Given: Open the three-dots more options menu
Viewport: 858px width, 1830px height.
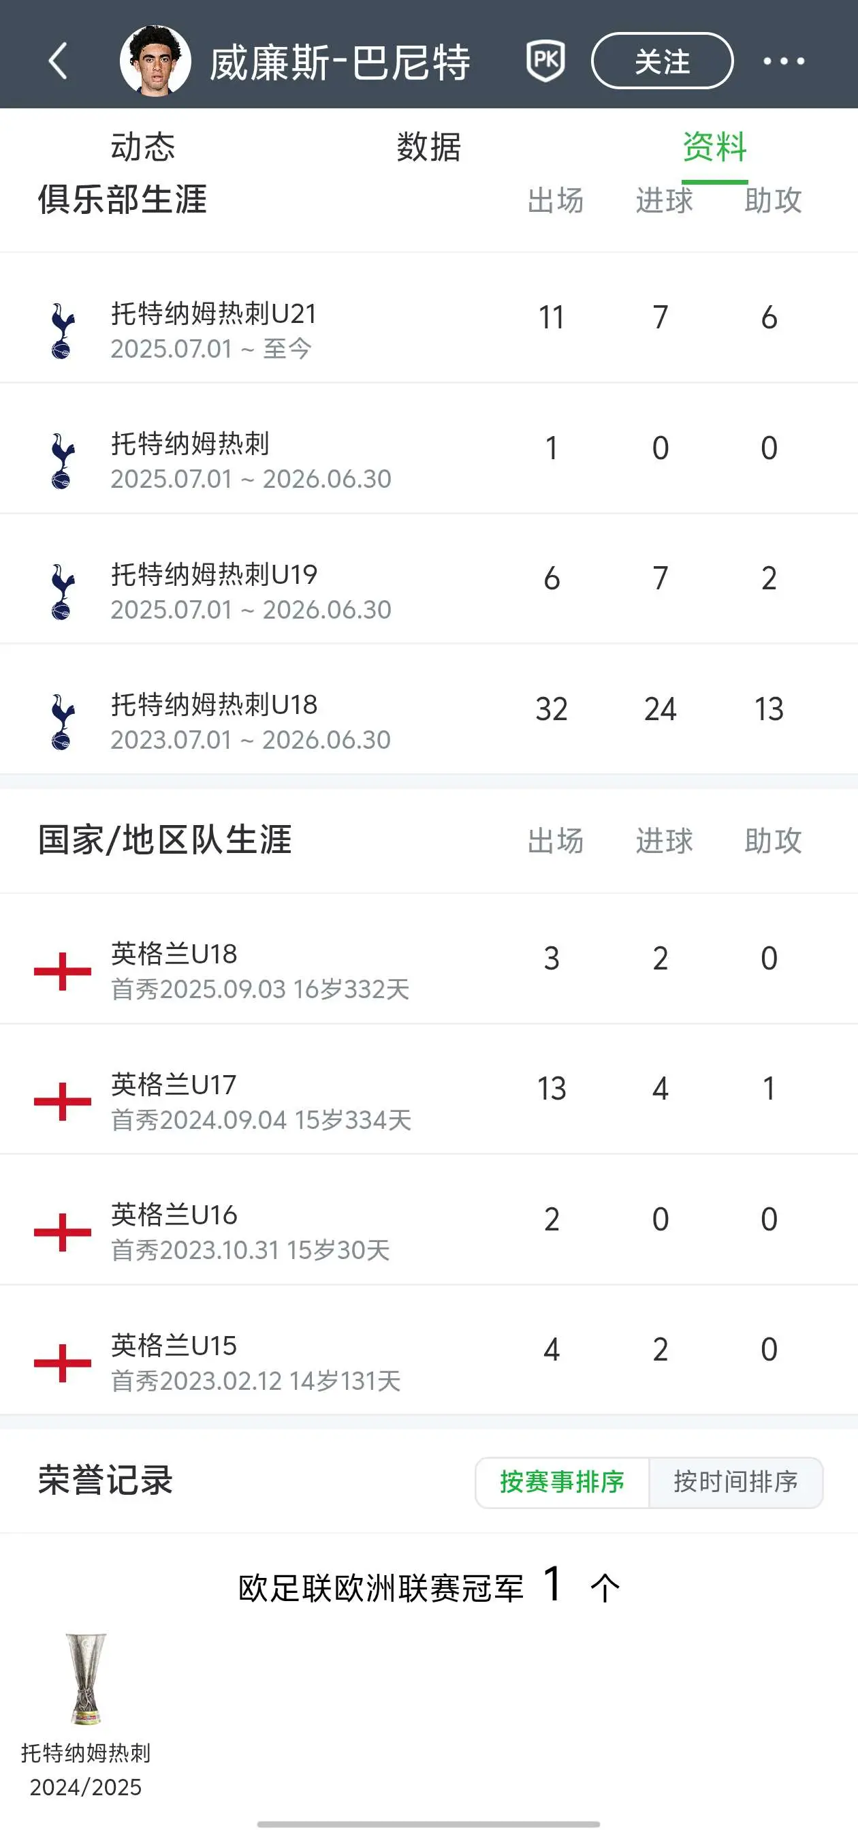Looking at the screenshot, I should (783, 61).
